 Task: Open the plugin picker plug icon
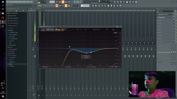point(111,5)
